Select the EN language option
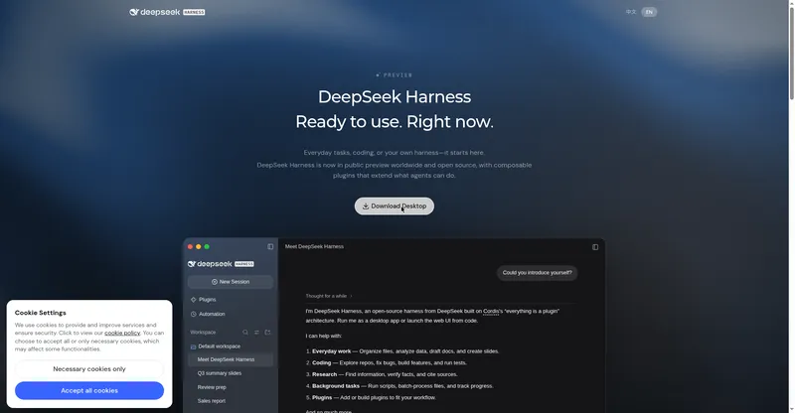The image size is (795, 413). pos(649,12)
